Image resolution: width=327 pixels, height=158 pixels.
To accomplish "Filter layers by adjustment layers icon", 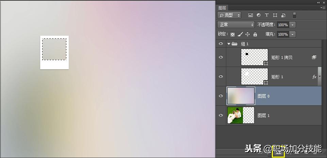I will click(259, 15).
